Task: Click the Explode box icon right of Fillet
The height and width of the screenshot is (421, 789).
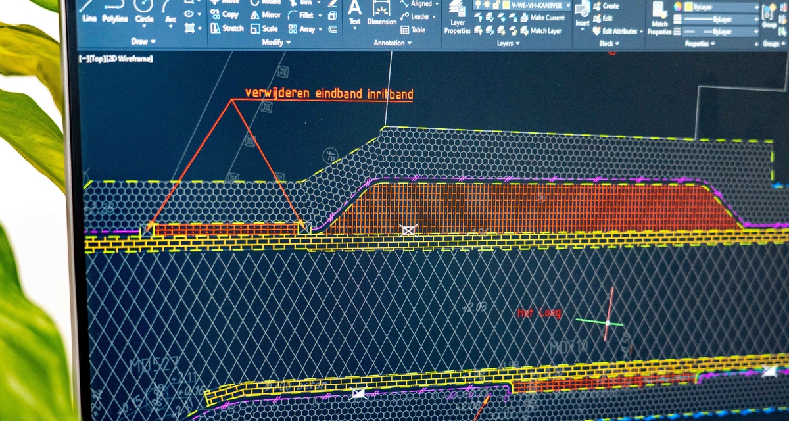Action: pyautogui.click(x=333, y=15)
